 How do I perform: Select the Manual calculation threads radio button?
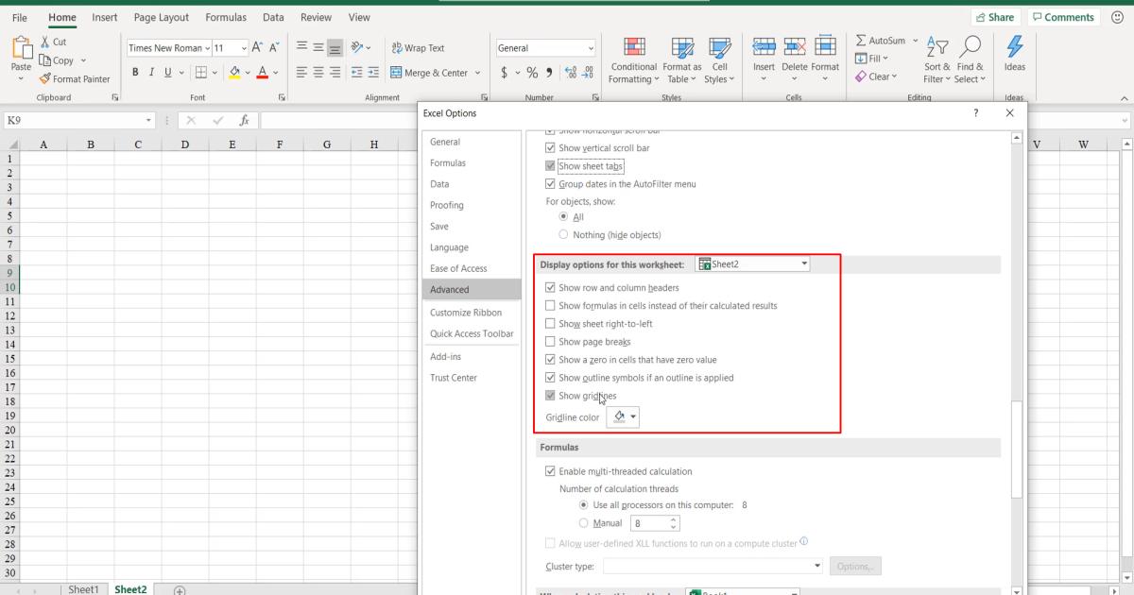584,522
